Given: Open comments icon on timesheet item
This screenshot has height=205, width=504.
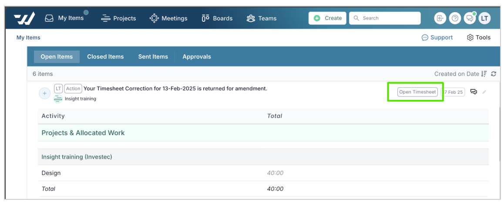Looking at the screenshot, I should [x=474, y=92].
